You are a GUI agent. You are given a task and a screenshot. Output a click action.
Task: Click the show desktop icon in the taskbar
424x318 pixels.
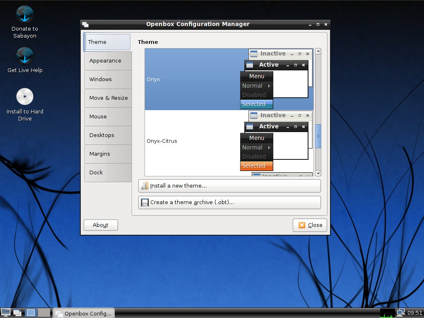pos(6,313)
